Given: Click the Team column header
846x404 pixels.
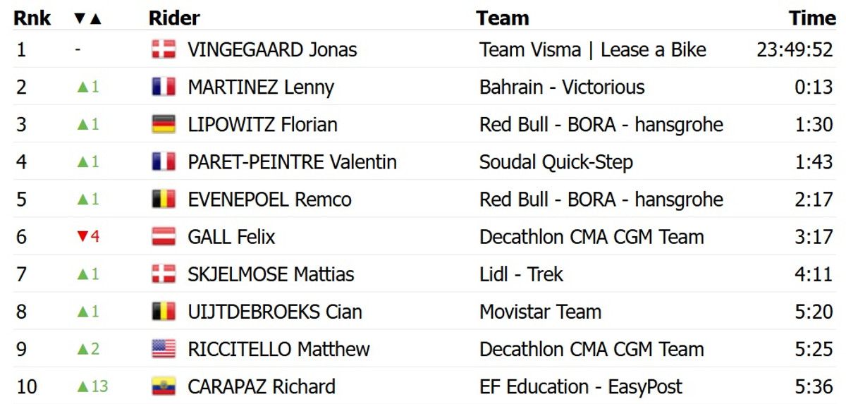Looking at the screenshot, I should click(502, 18).
